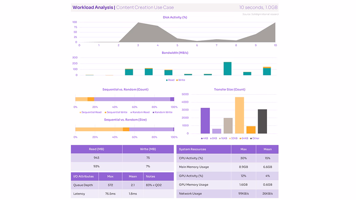Click the 75 write value cell
This screenshot has width=356, height=200.
tap(148, 158)
